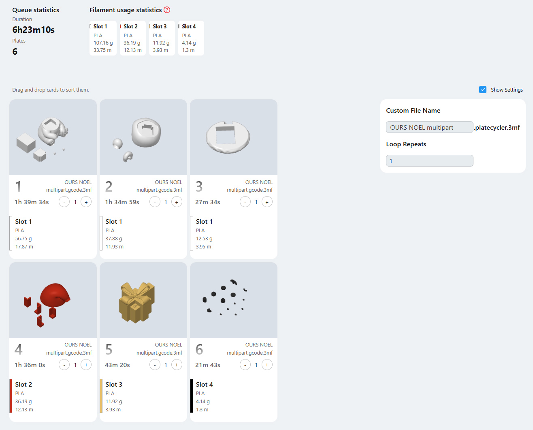
Task: Click the black Slot 4 color bar
Action: 192,396
